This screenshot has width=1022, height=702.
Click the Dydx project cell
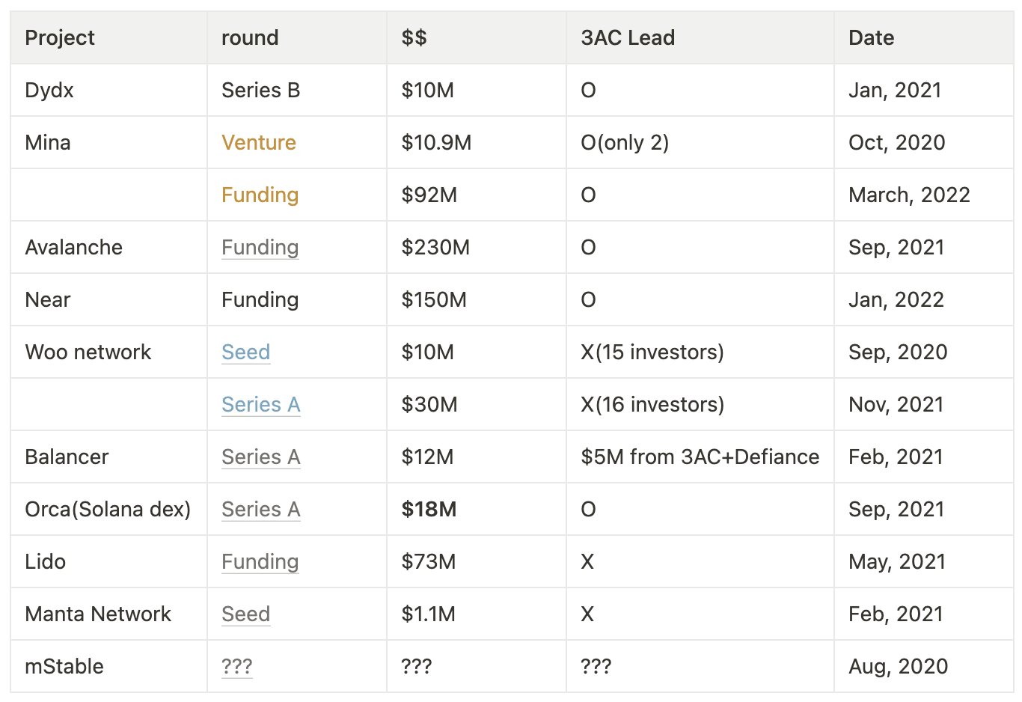pyautogui.click(x=109, y=90)
